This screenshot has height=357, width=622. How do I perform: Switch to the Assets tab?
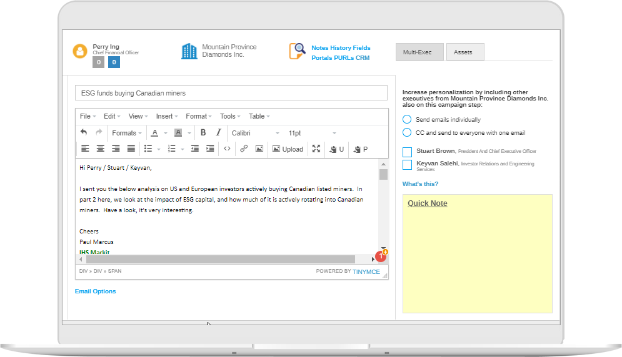click(465, 52)
